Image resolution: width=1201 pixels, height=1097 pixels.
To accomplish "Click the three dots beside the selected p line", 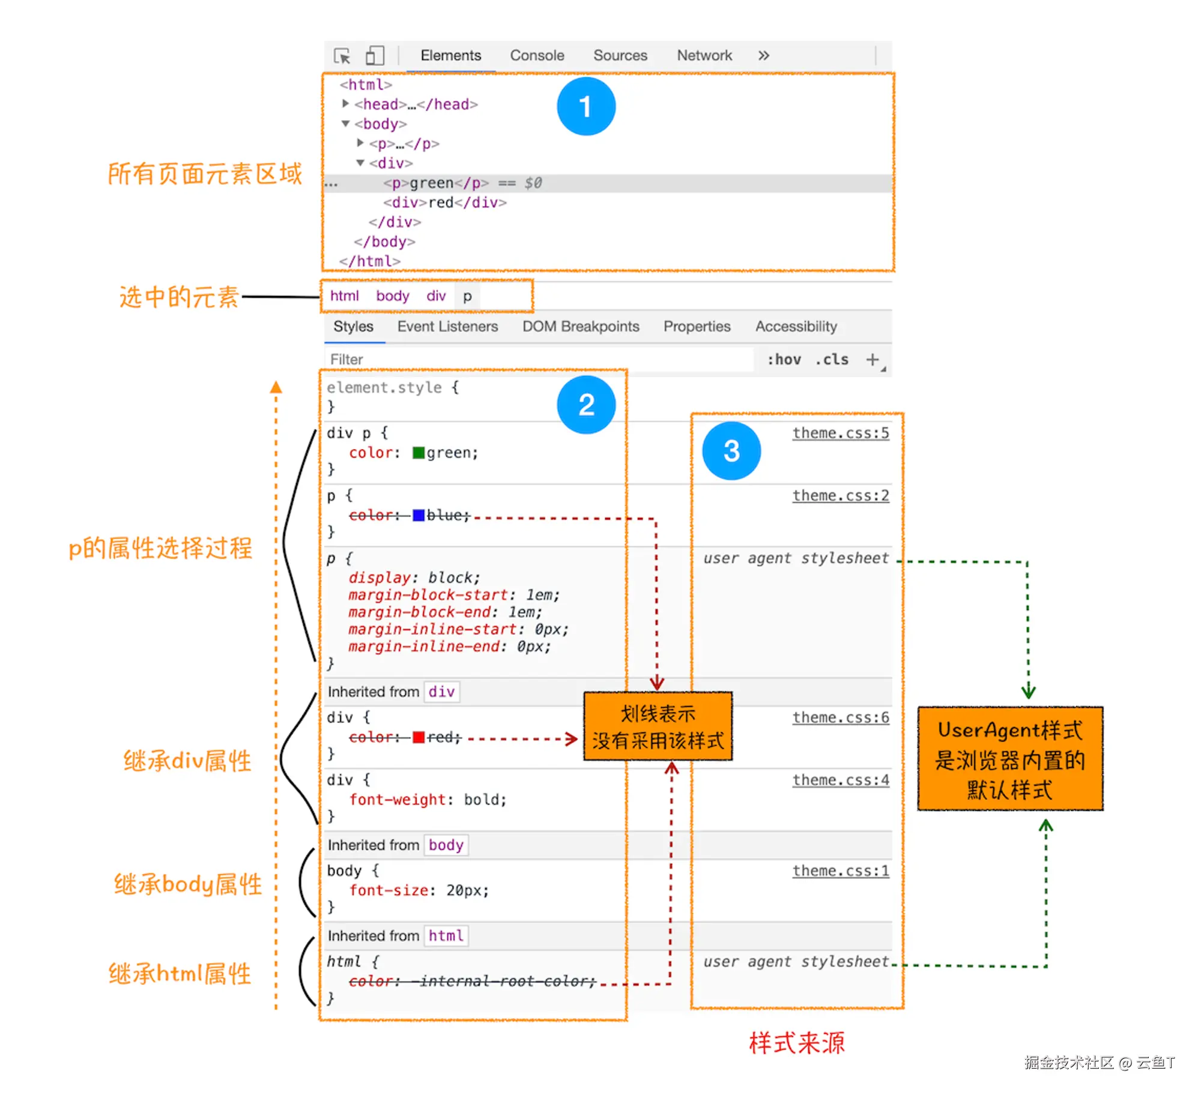I will pos(331,184).
